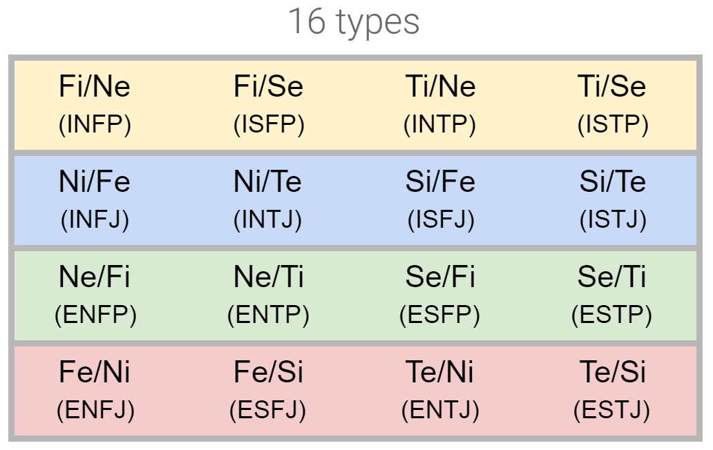Click the (ISTP) type label

pos(613,124)
